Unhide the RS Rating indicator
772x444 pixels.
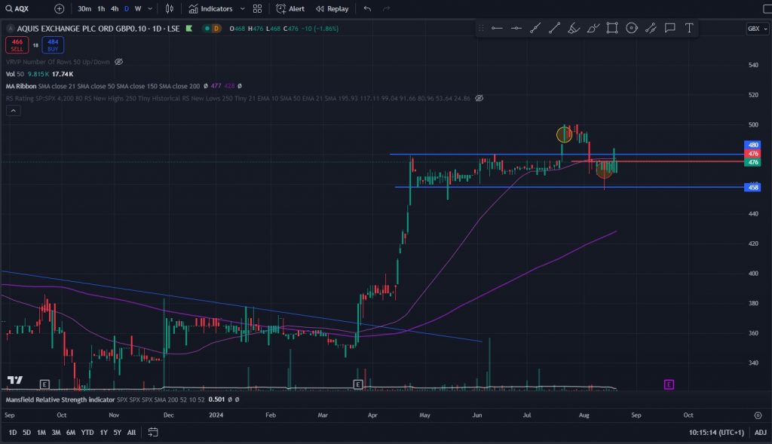[479, 98]
